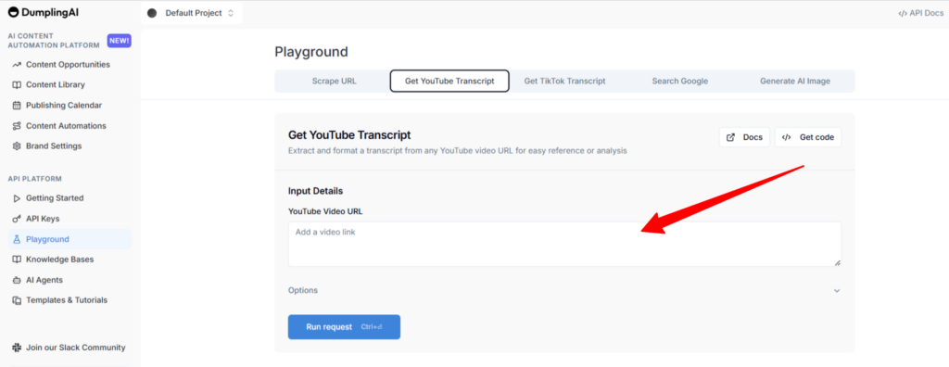Click the Slack logo icon

[x=17, y=348]
